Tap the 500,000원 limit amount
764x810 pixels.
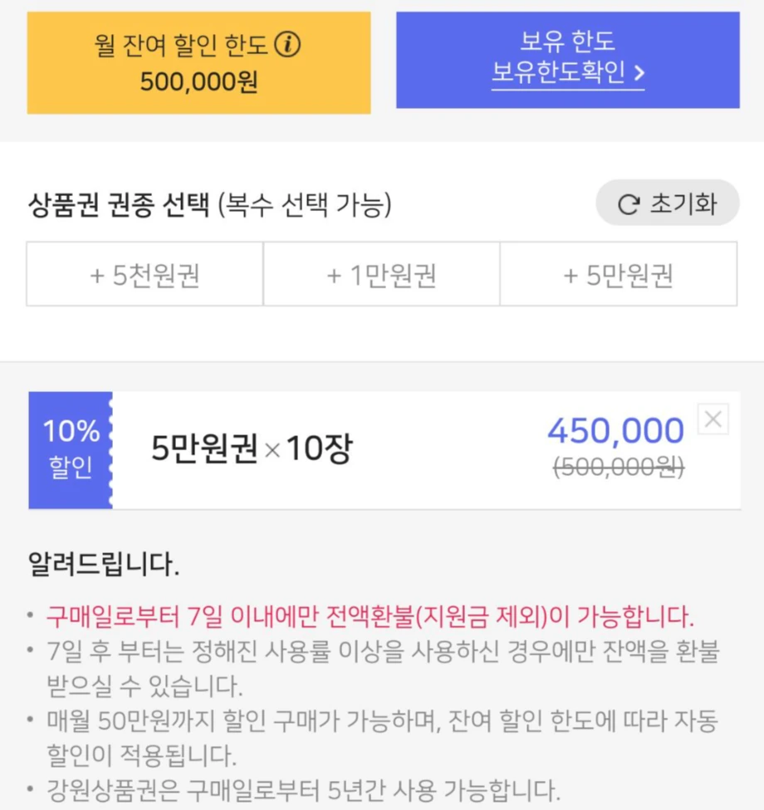click(x=198, y=81)
